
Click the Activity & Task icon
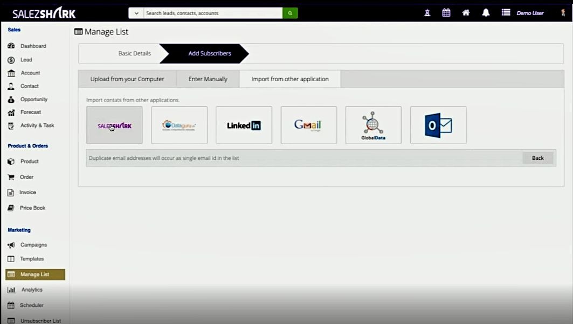pos(11,125)
